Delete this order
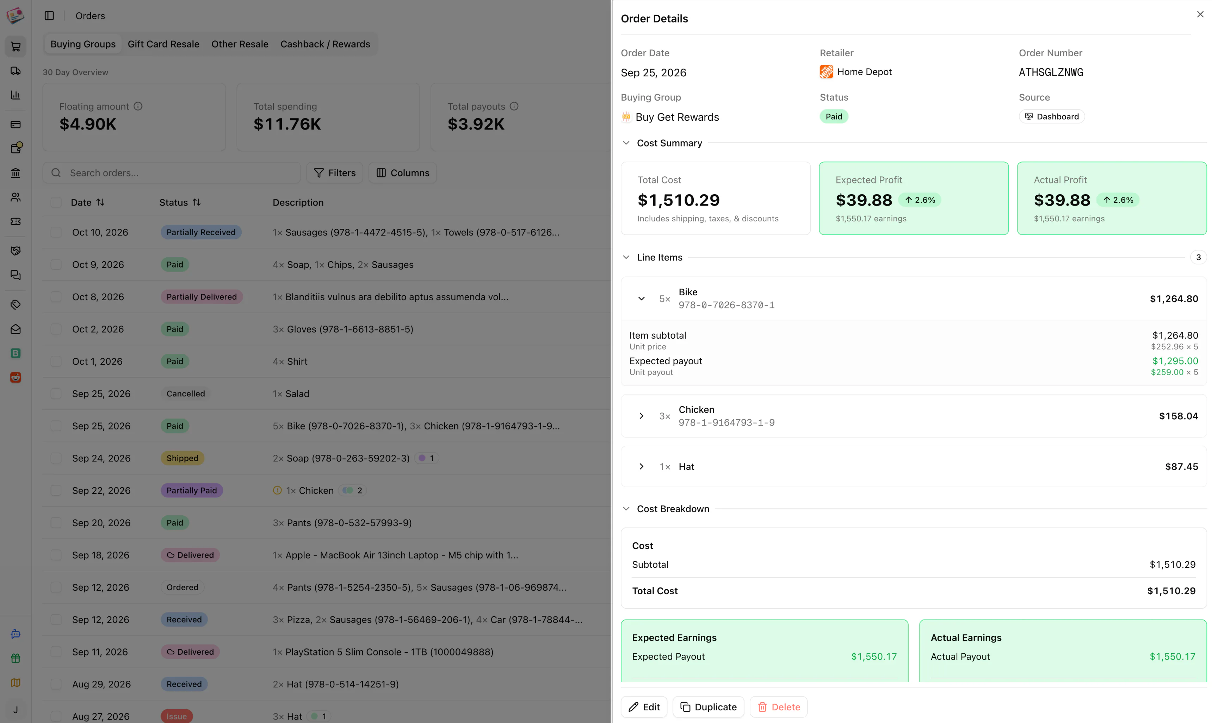This screenshot has width=1212, height=723. [779, 707]
